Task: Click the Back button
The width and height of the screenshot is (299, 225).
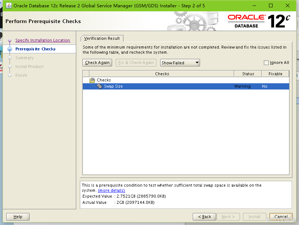Action: point(204,217)
